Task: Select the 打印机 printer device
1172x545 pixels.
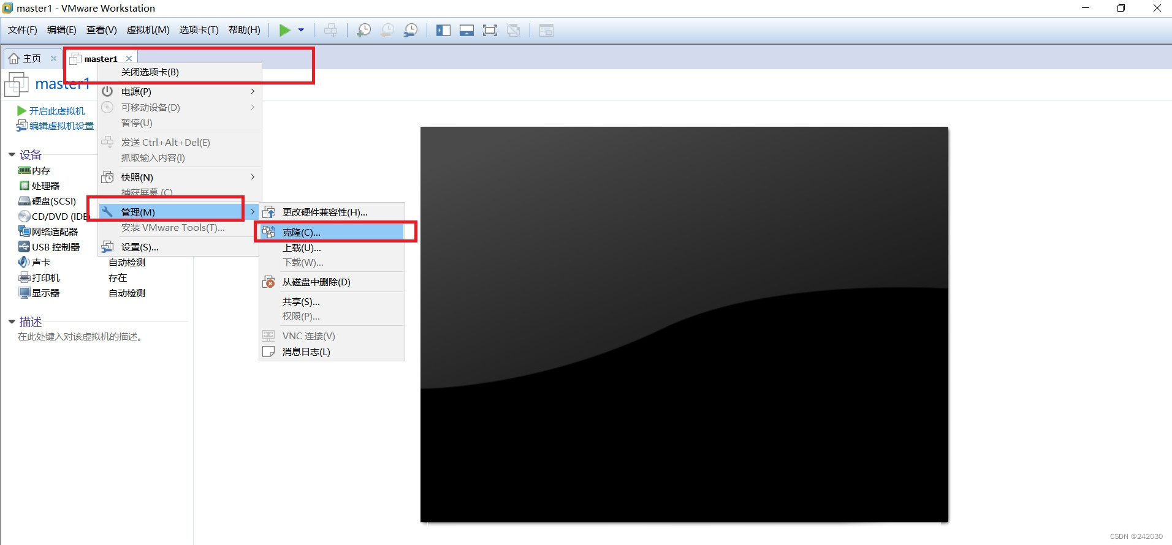Action: pyautogui.click(x=39, y=278)
